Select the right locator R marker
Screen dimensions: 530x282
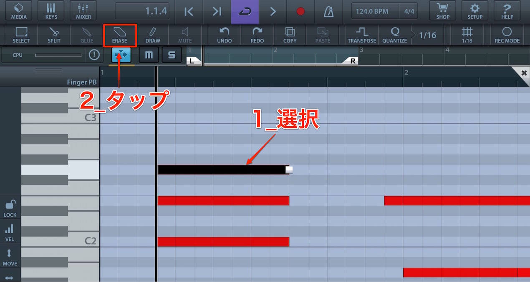coord(352,61)
